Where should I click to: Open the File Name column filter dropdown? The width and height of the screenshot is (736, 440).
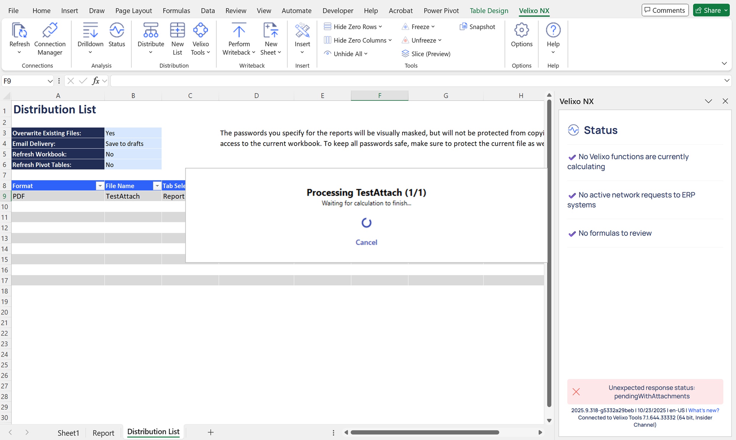157,186
